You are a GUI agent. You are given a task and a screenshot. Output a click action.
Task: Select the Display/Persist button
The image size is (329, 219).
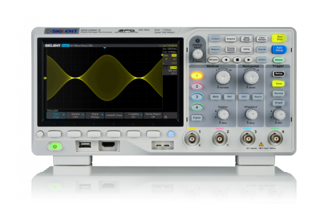click(x=231, y=49)
